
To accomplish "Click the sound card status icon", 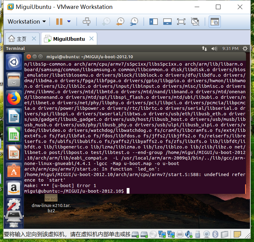I will tap(189, 234).
